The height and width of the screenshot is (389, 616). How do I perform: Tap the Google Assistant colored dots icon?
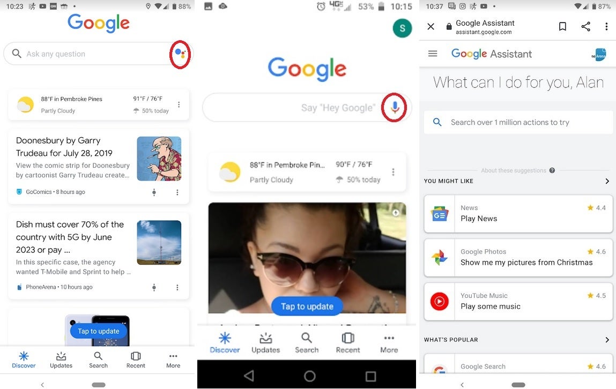[180, 54]
